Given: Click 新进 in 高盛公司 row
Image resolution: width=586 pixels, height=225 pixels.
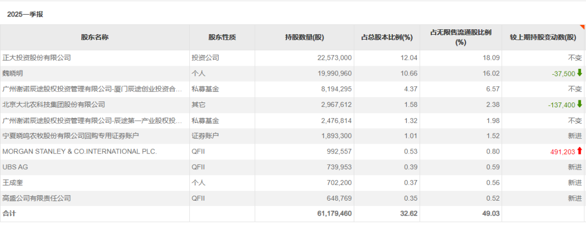Looking at the screenshot, I should [x=575, y=198].
